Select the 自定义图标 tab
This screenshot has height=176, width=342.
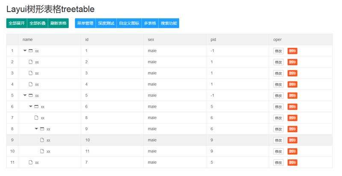click(129, 23)
